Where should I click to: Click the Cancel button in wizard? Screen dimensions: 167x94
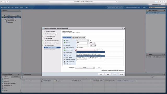click(121, 74)
